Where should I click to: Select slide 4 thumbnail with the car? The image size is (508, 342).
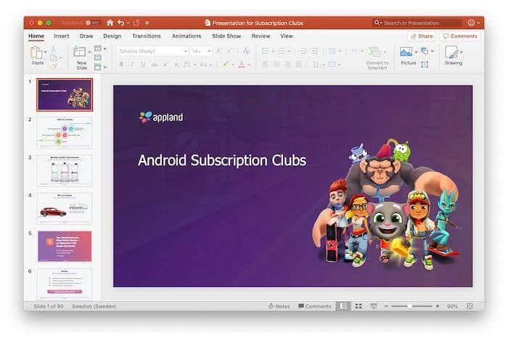[65, 209]
